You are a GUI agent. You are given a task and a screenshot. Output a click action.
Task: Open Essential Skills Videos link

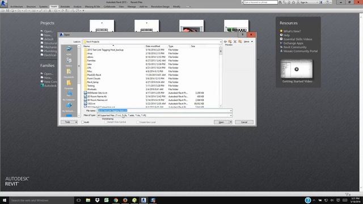click(298, 39)
